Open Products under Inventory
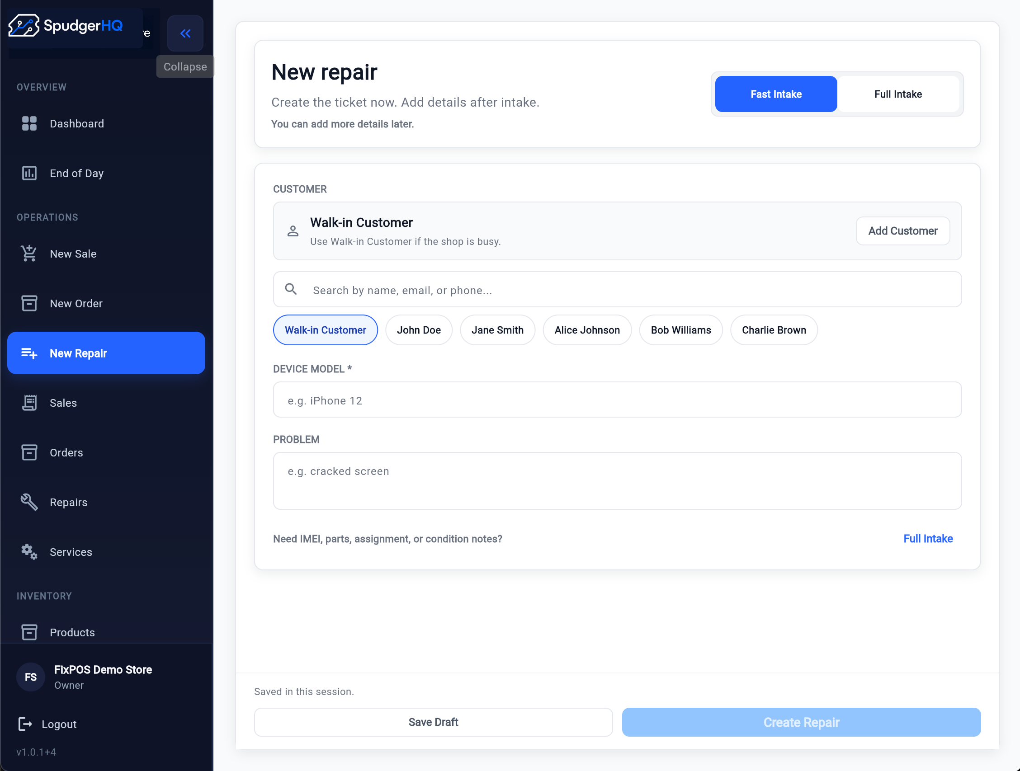Screen dimensions: 1020x771 click(106, 632)
